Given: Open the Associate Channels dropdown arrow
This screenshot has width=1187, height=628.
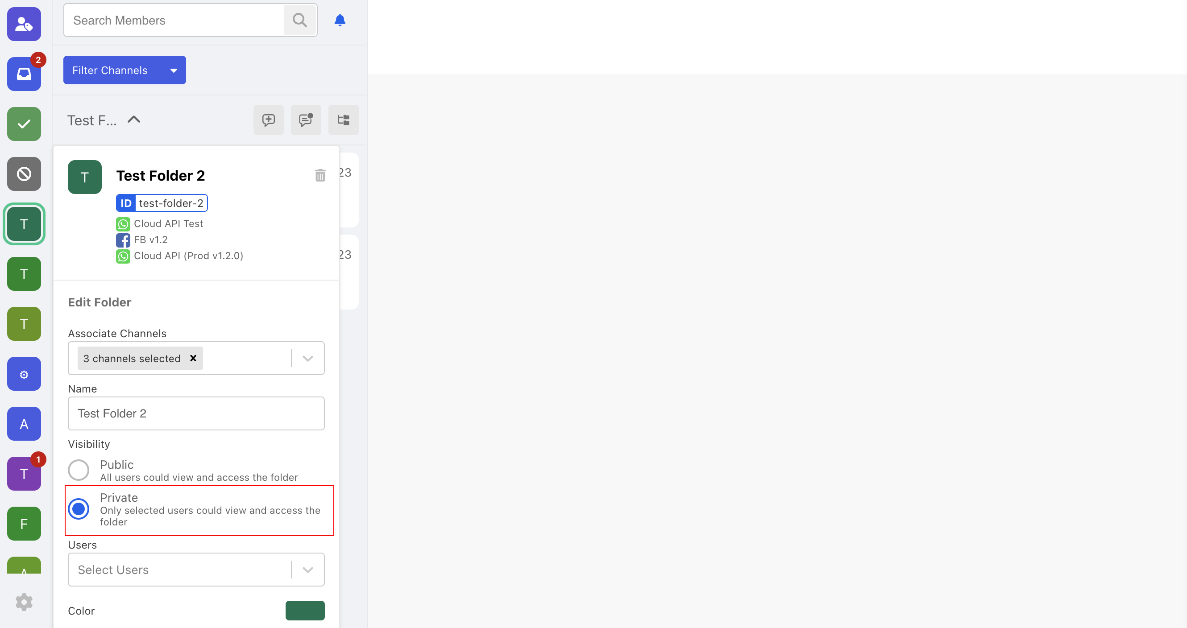Looking at the screenshot, I should [x=308, y=358].
